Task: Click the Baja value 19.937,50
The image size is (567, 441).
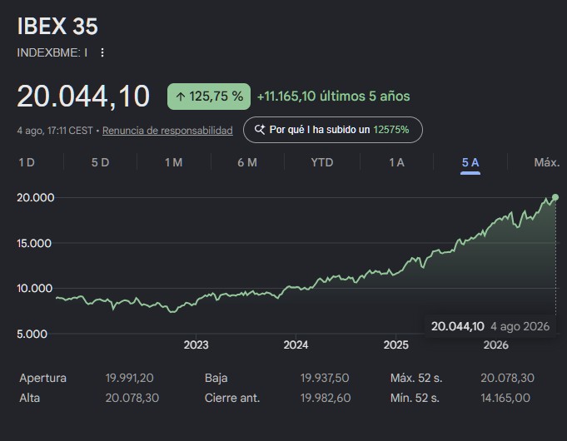Action: 325,378
